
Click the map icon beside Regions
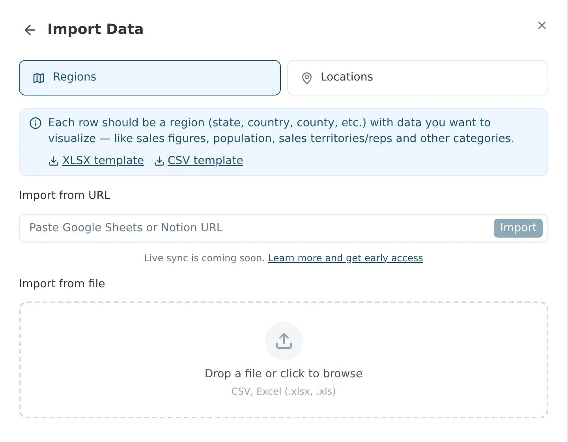click(x=39, y=78)
